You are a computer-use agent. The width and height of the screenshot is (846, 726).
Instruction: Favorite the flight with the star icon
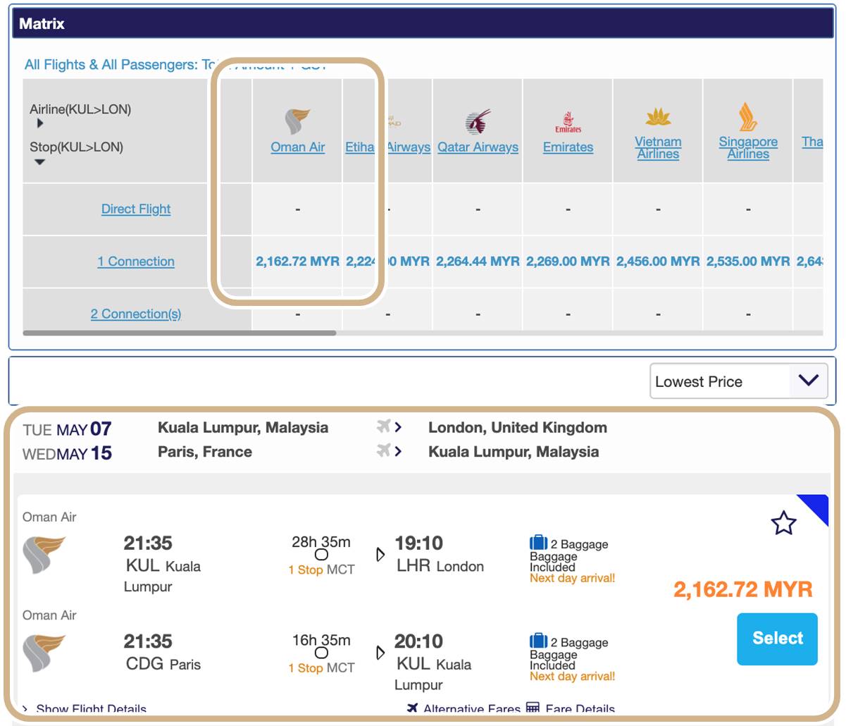tap(783, 523)
